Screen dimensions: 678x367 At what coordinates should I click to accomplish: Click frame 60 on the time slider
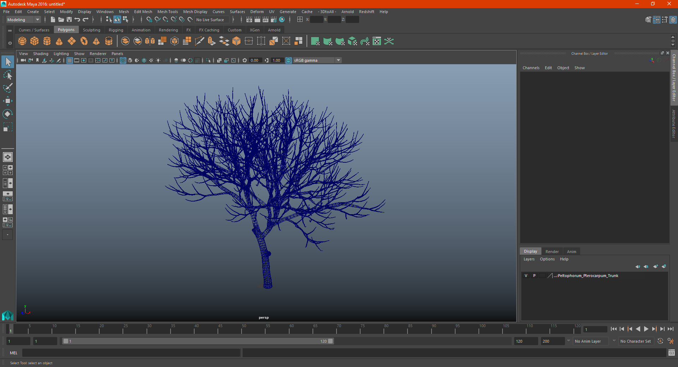tap(289, 329)
